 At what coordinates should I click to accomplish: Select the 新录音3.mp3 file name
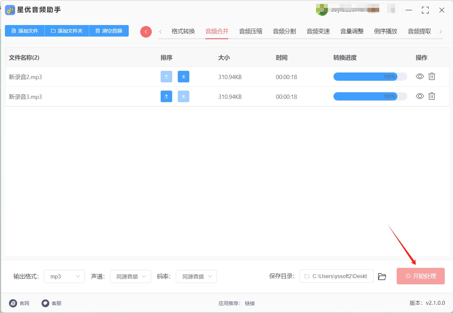(25, 97)
